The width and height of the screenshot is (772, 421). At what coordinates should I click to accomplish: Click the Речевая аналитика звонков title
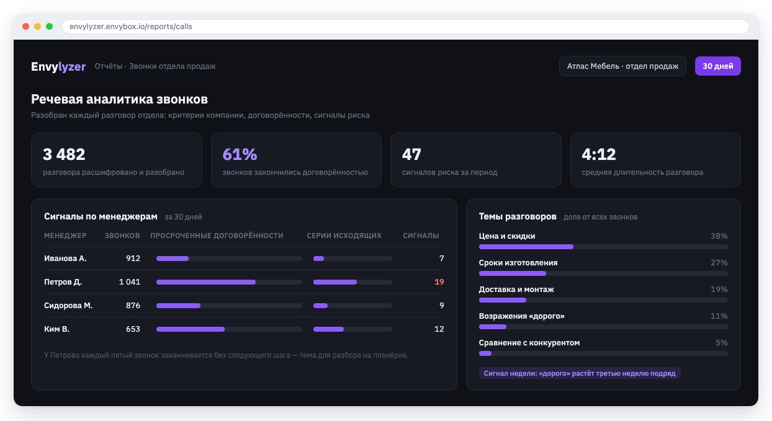click(119, 99)
